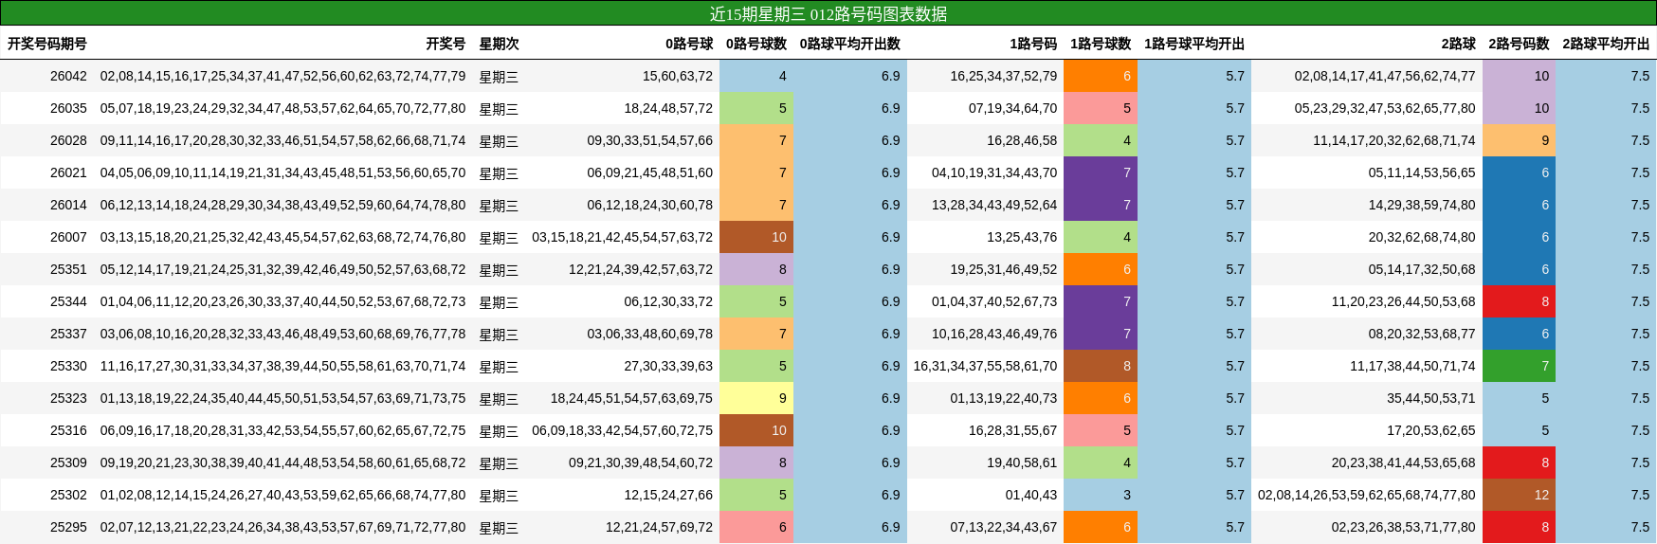This screenshot has height=544, width=1657.
Task: Click the 1路号球数 column header
Action: coord(1101,44)
